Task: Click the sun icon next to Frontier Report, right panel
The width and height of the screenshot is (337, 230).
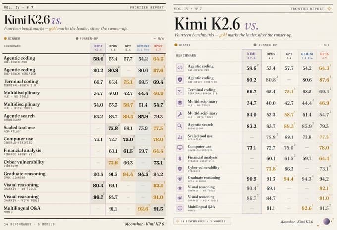Action: pos(329,9)
